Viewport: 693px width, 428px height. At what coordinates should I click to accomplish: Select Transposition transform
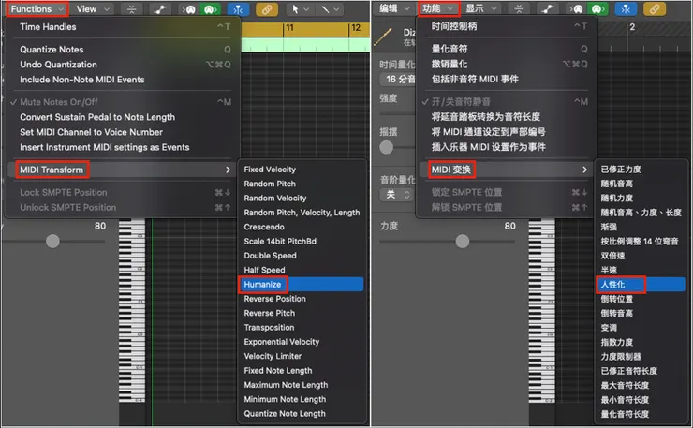click(x=302, y=328)
